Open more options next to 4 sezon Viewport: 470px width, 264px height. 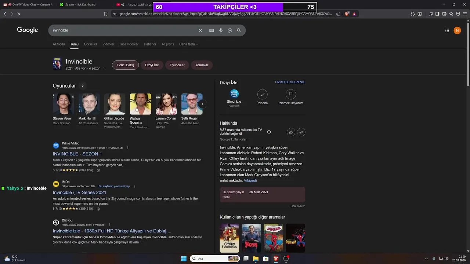(104, 68)
